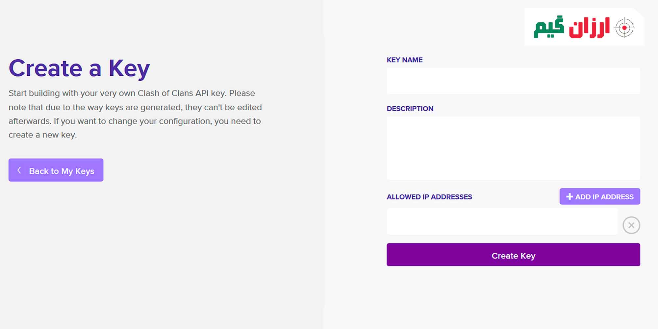Click the ADD IP ADDRESS button label
The image size is (658, 329).
click(604, 197)
